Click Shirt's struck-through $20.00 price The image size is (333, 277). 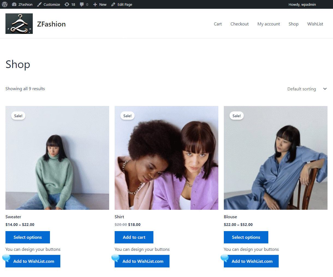(x=121, y=225)
